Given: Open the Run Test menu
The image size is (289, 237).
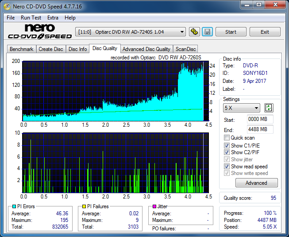Looking at the screenshot, I should click(x=31, y=18).
